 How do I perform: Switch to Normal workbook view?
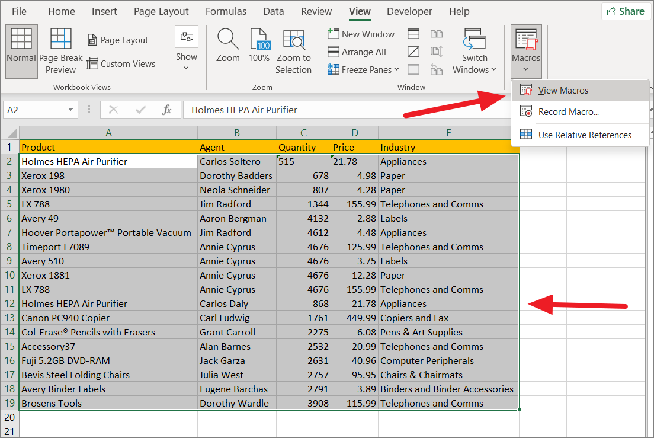pyautogui.click(x=21, y=51)
